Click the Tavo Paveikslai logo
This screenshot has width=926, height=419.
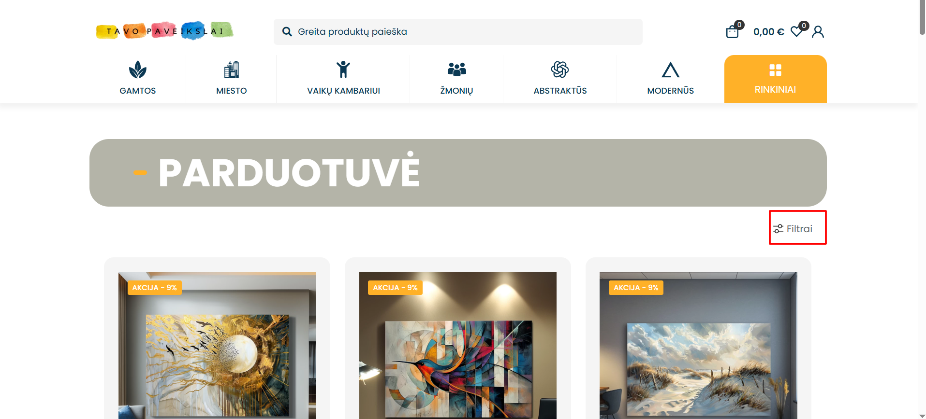pos(165,31)
